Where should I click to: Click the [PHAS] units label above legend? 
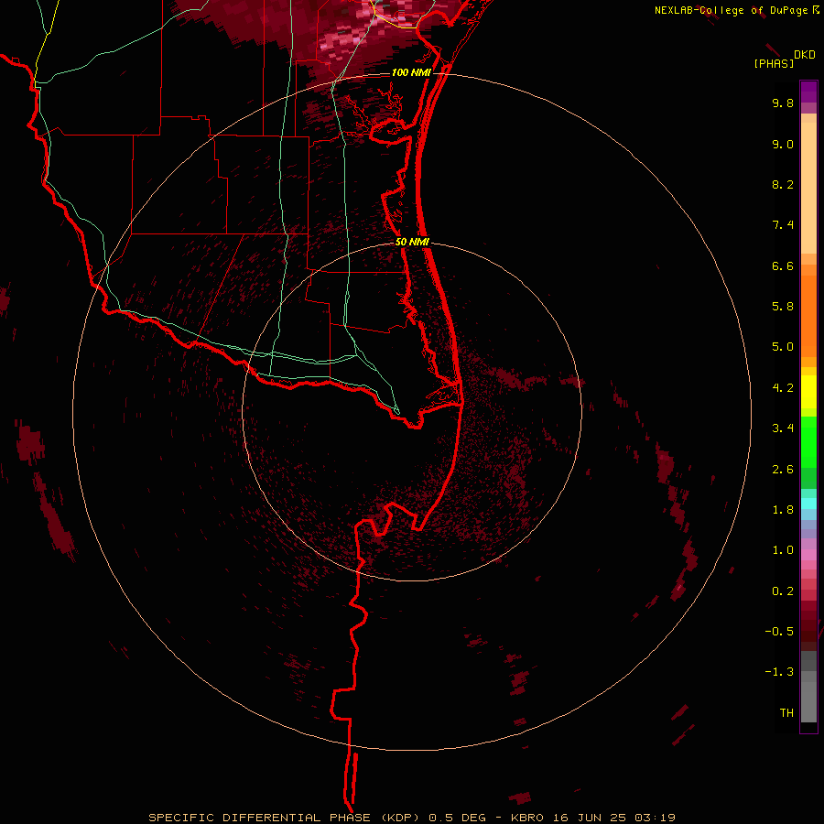pyautogui.click(x=774, y=63)
